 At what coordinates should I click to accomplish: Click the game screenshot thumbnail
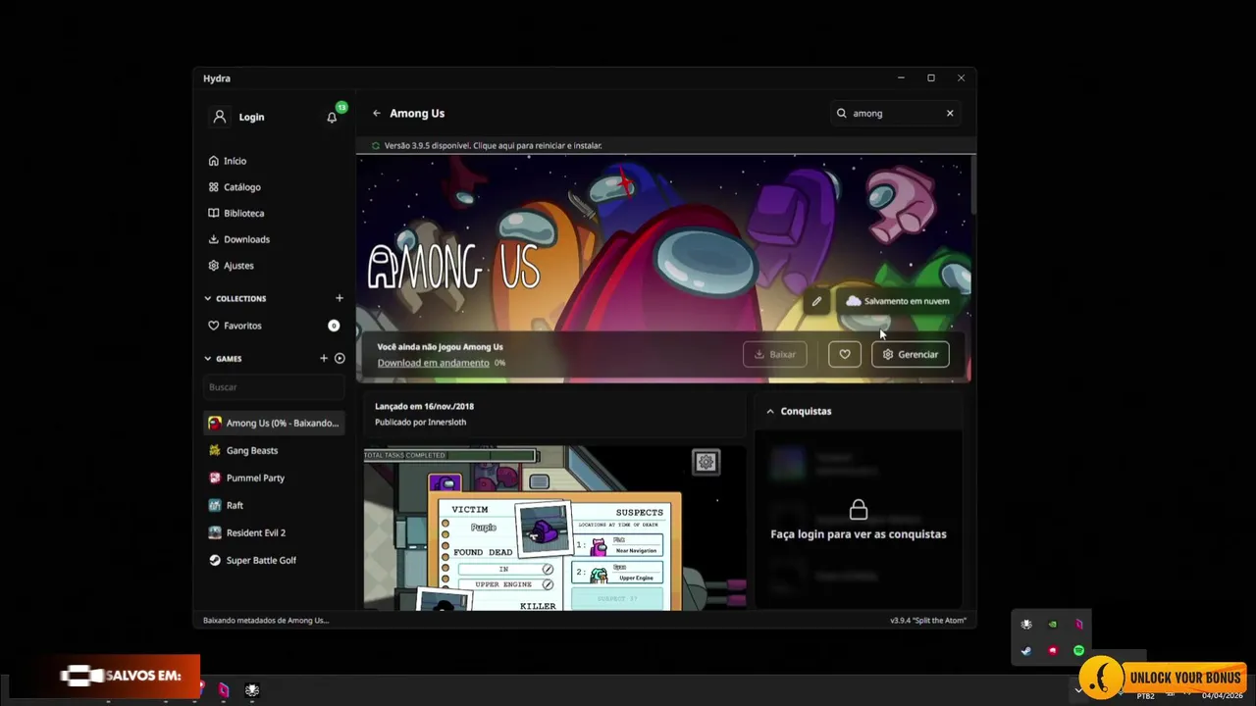coord(554,528)
